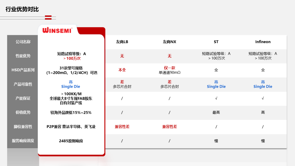Click the 友商NX column header
Screen dimensions: 295x166
click(169, 42)
